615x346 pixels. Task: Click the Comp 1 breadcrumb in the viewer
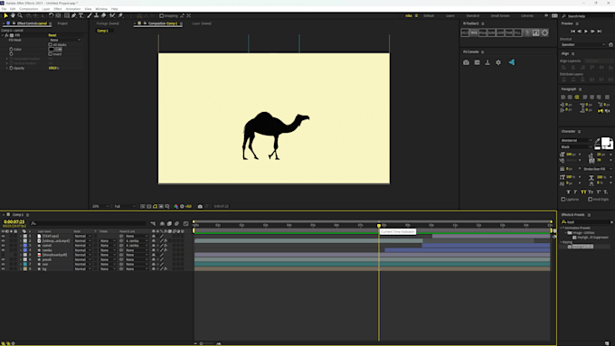[102, 31]
